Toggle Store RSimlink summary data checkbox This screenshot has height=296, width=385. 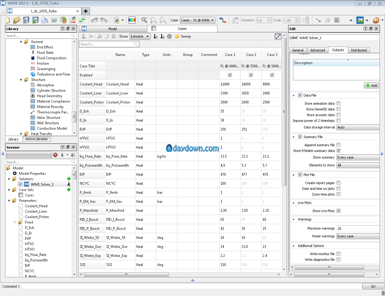pyautogui.click(x=339, y=151)
